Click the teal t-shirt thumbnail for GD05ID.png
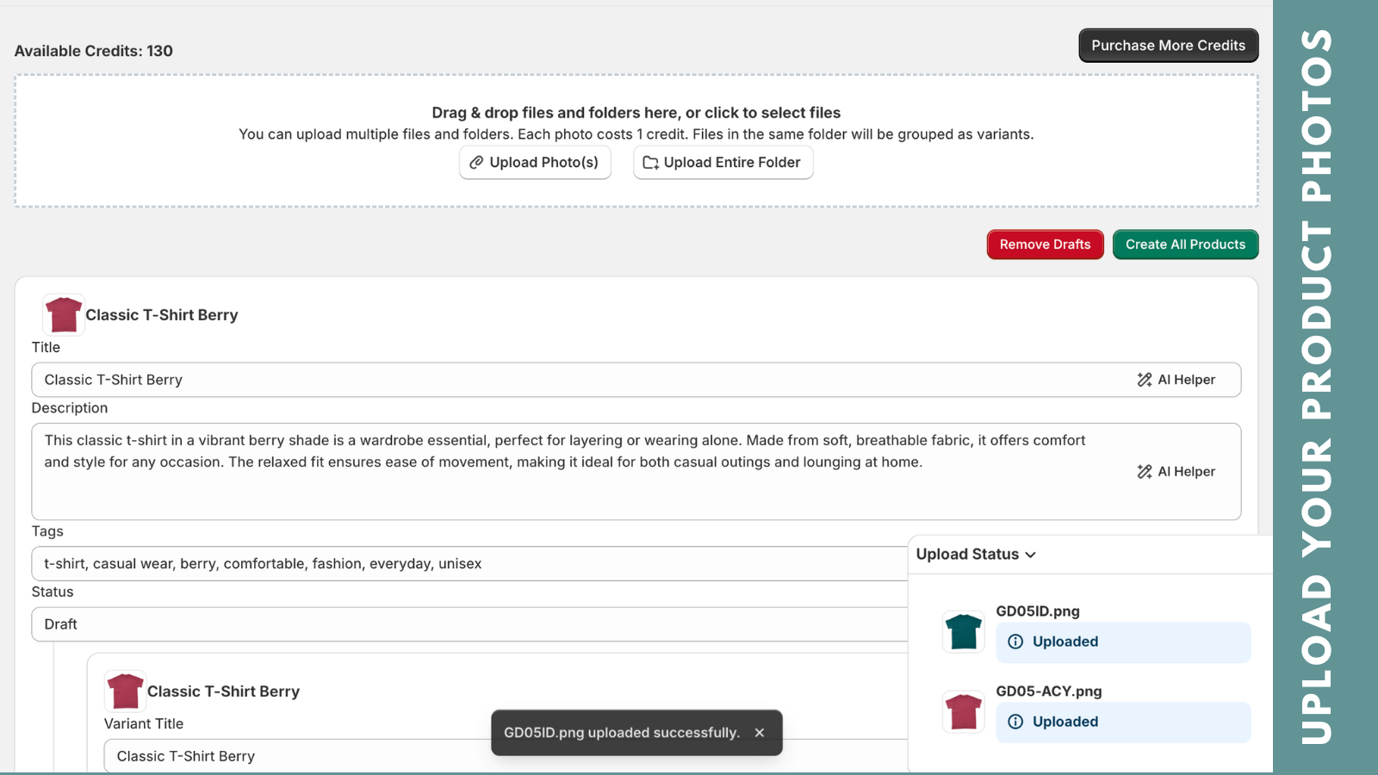1378x775 pixels. 963,632
